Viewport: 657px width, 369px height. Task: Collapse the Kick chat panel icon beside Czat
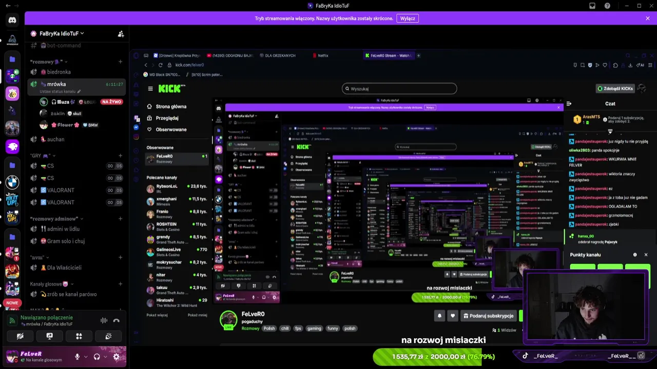tap(569, 104)
